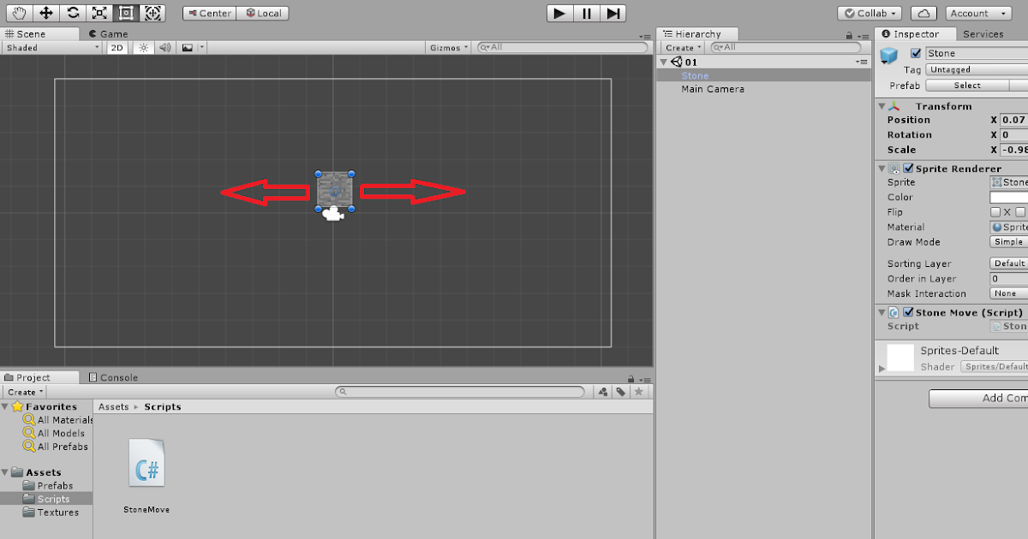Open the Shaded draw mode dropdown

(x=50, y=48)
